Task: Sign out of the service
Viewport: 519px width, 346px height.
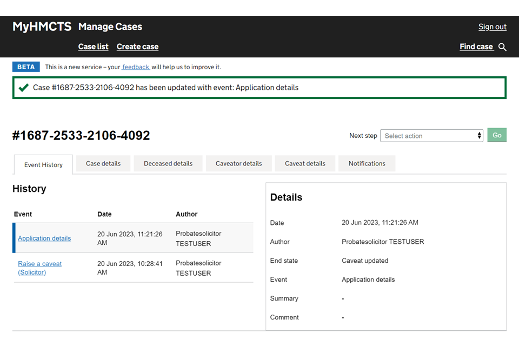Action: [x=492, y=26]
